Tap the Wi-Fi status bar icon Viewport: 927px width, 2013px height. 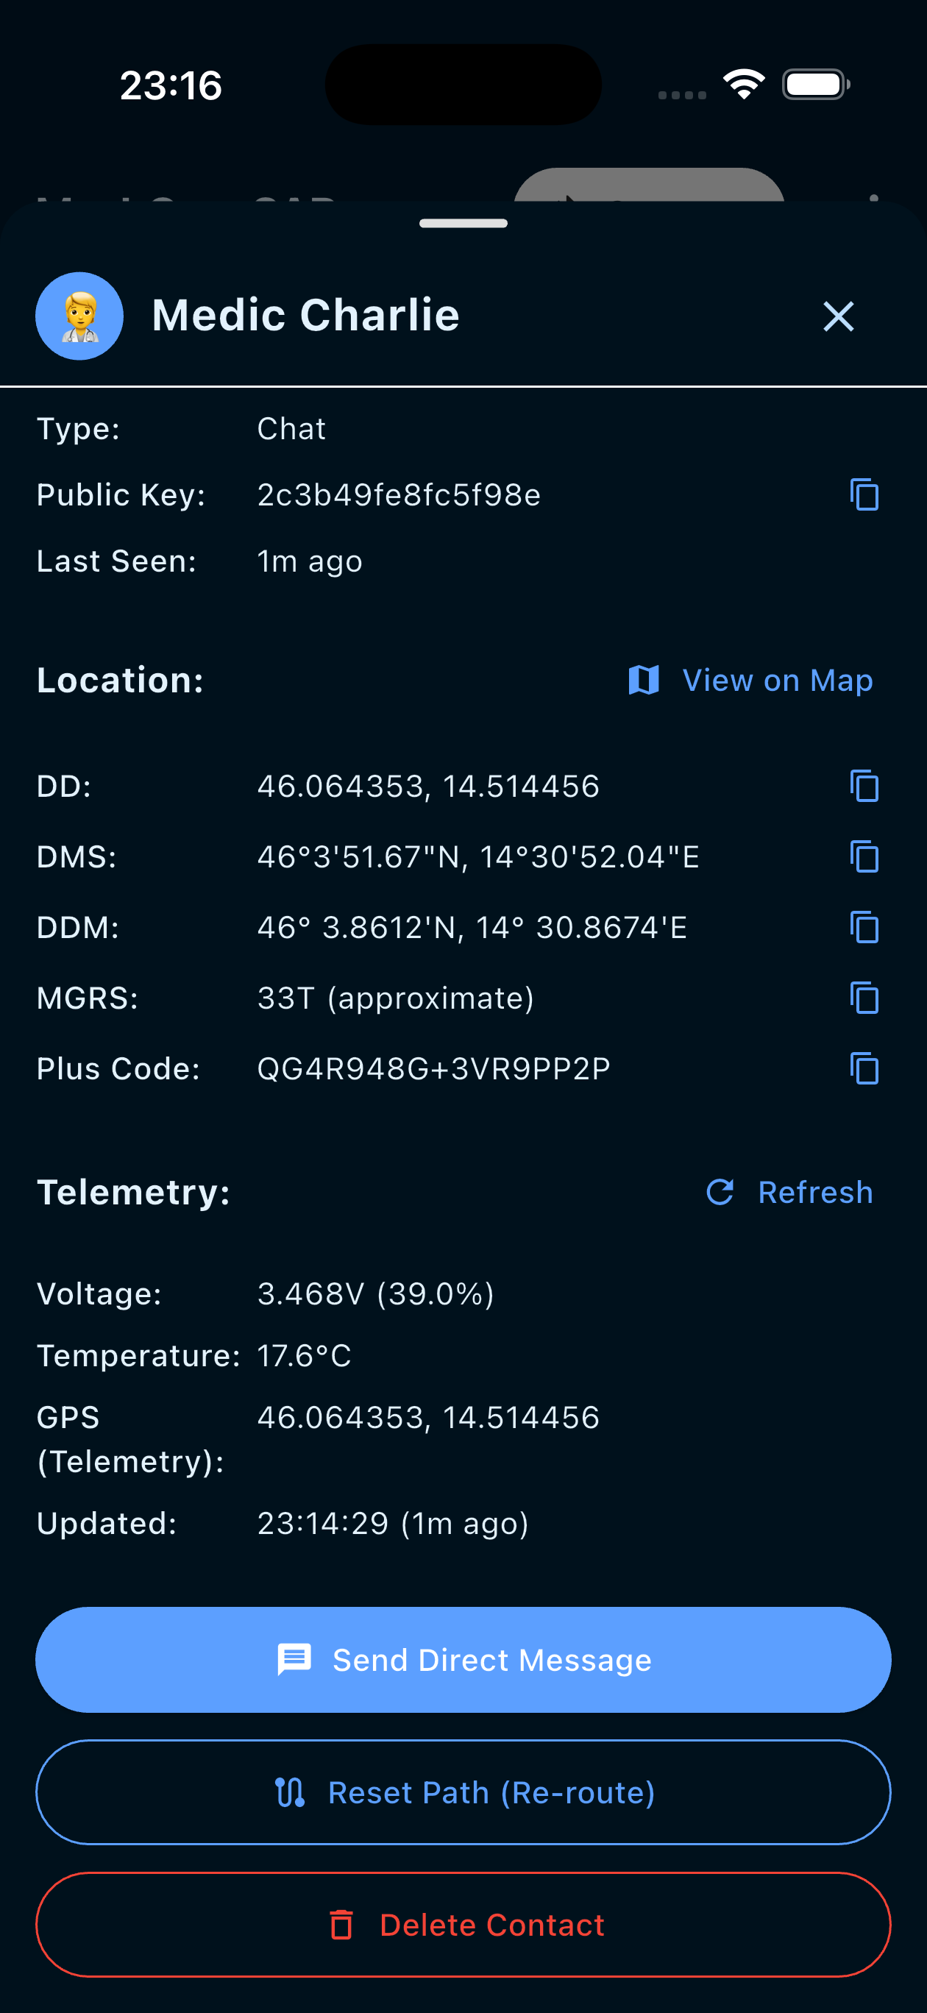pyautogui.click(x=743, y=85)
